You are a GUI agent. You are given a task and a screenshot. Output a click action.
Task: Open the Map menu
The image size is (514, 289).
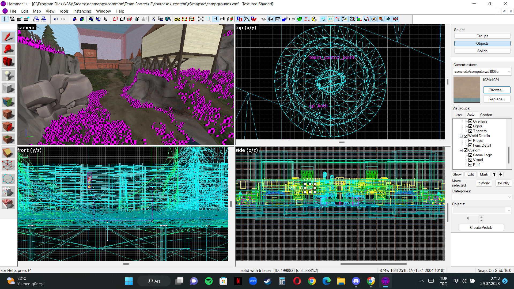click(37, 11)
